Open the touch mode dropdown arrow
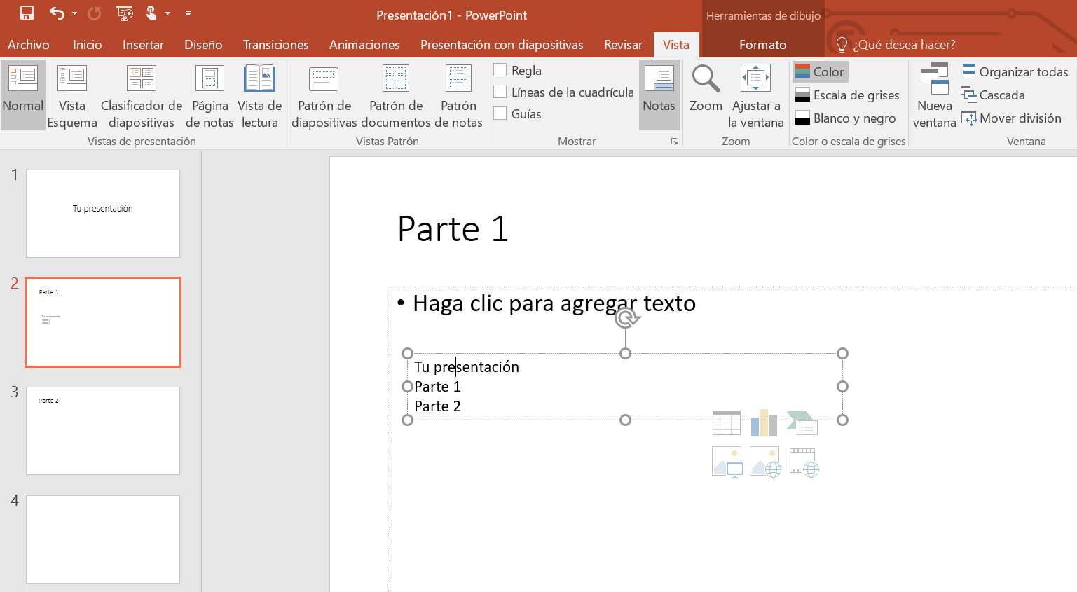This screenshot has height=592, width=1077. click(x=167, y=13)
